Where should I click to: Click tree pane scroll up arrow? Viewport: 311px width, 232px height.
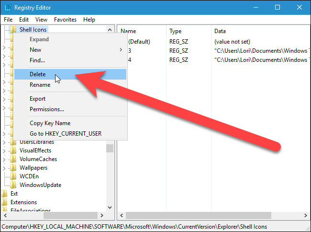tap(110, 30)
